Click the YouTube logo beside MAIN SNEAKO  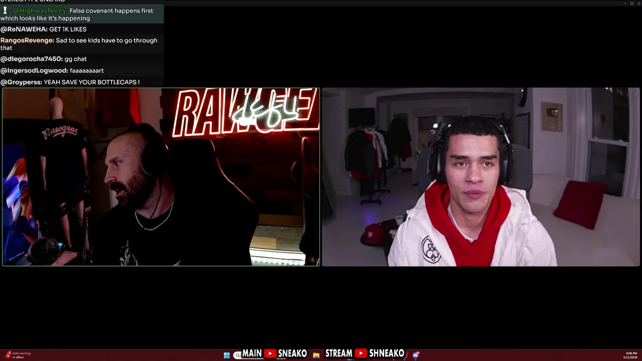270,353
